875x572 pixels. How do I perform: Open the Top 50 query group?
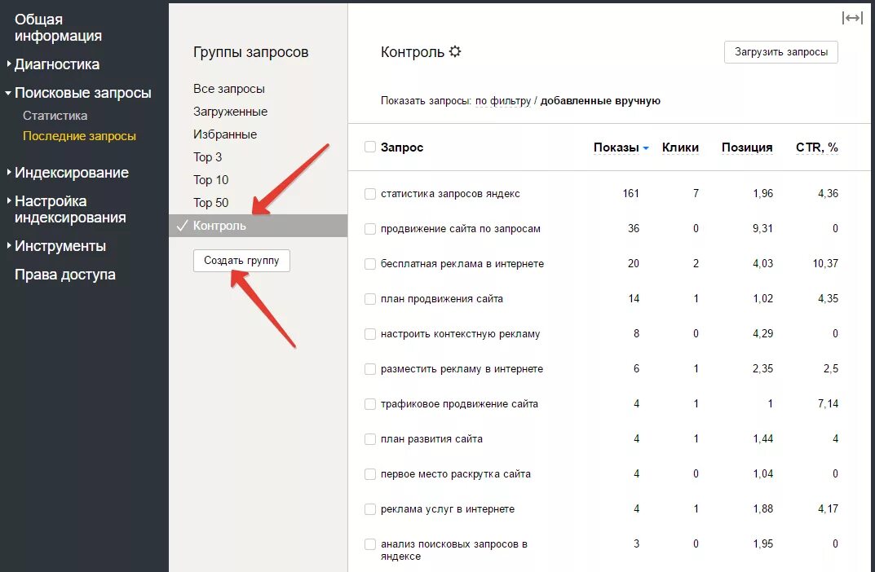[x=211, y=203]
